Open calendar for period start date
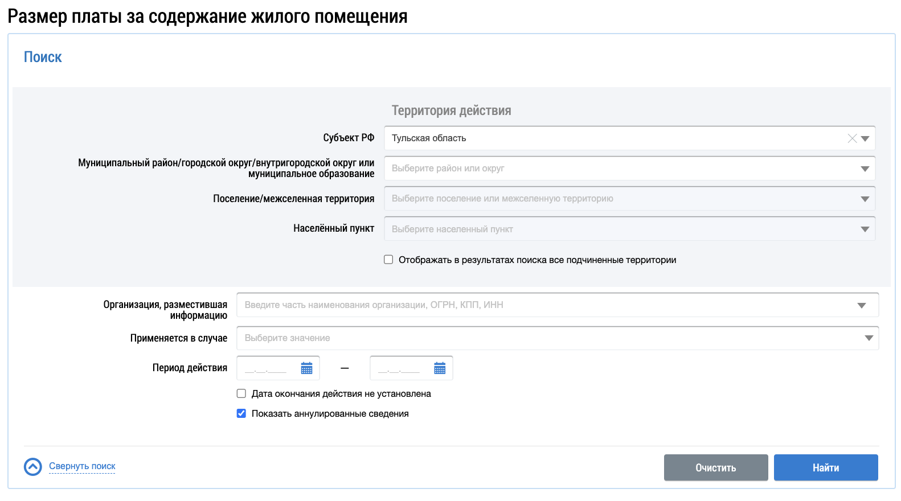 click(x=306, y=368)
